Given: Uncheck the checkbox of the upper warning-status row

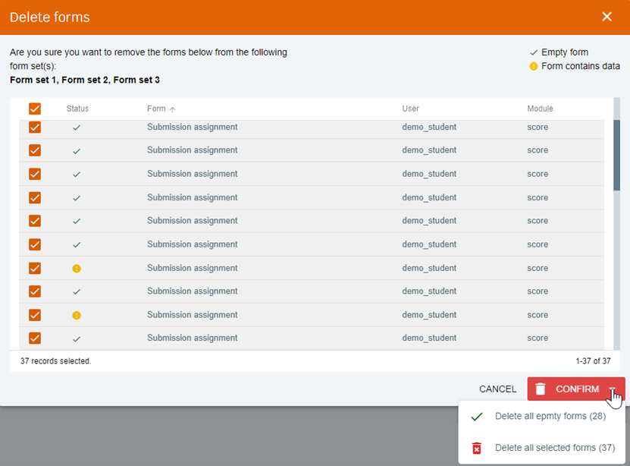Looking at the screenshot, I should click(35, 268).
